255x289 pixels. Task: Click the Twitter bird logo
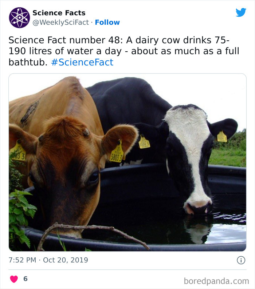point(240,13)
